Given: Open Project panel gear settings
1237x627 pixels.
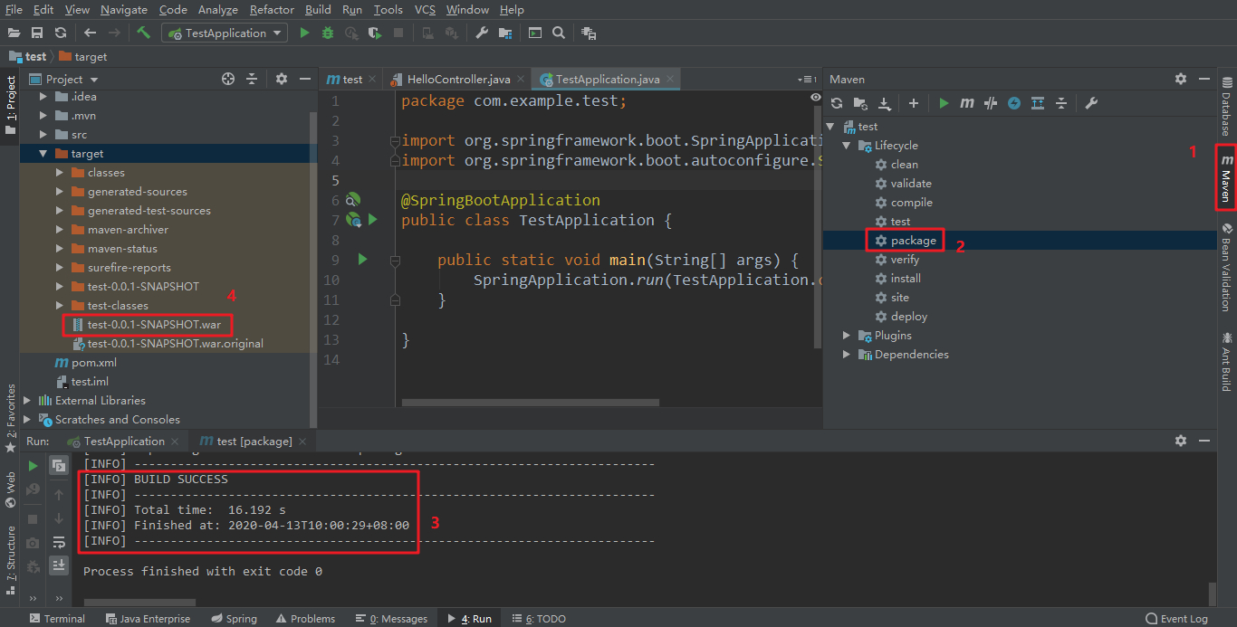Looking at the screenshot, I should [x=282, y=79].
